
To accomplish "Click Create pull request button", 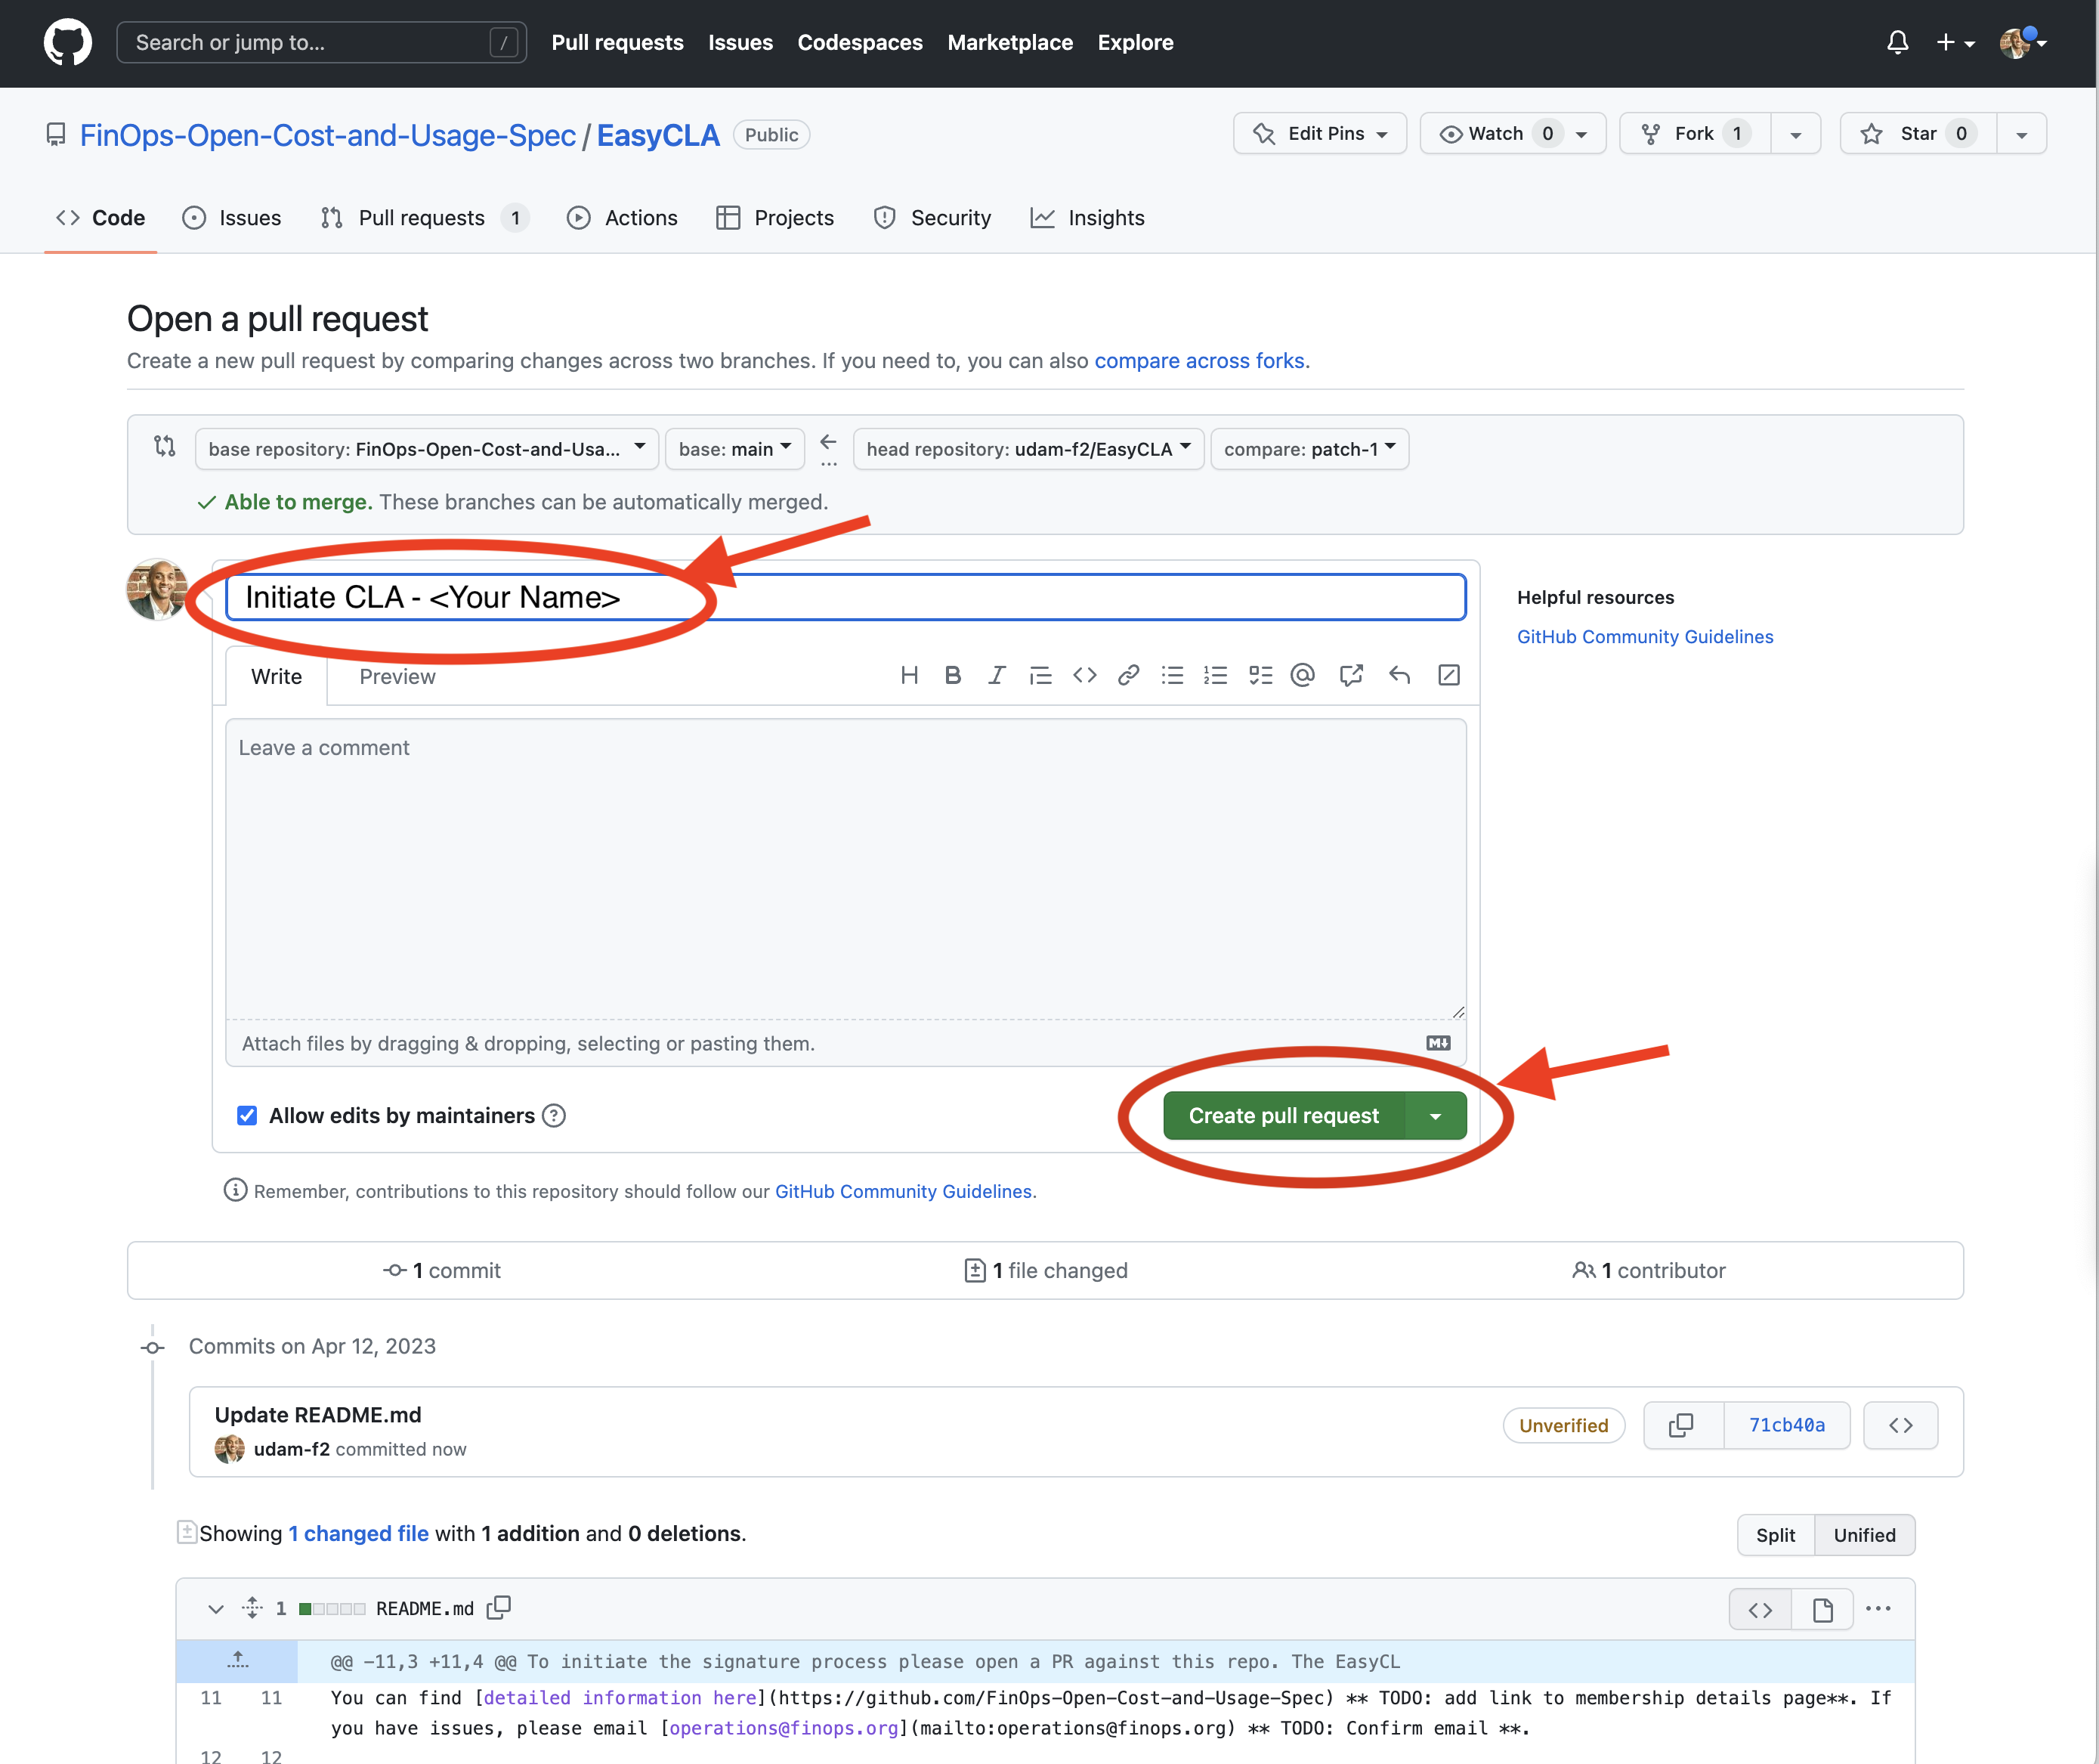I will point(1284,1115).
